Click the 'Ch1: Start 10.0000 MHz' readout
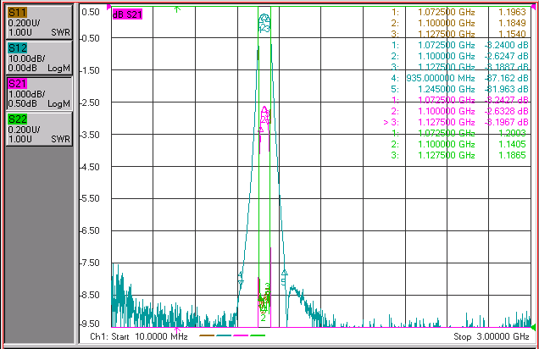The height and width of the screenshot is (349, 539). pyautogui.click(x=138, y=336)
